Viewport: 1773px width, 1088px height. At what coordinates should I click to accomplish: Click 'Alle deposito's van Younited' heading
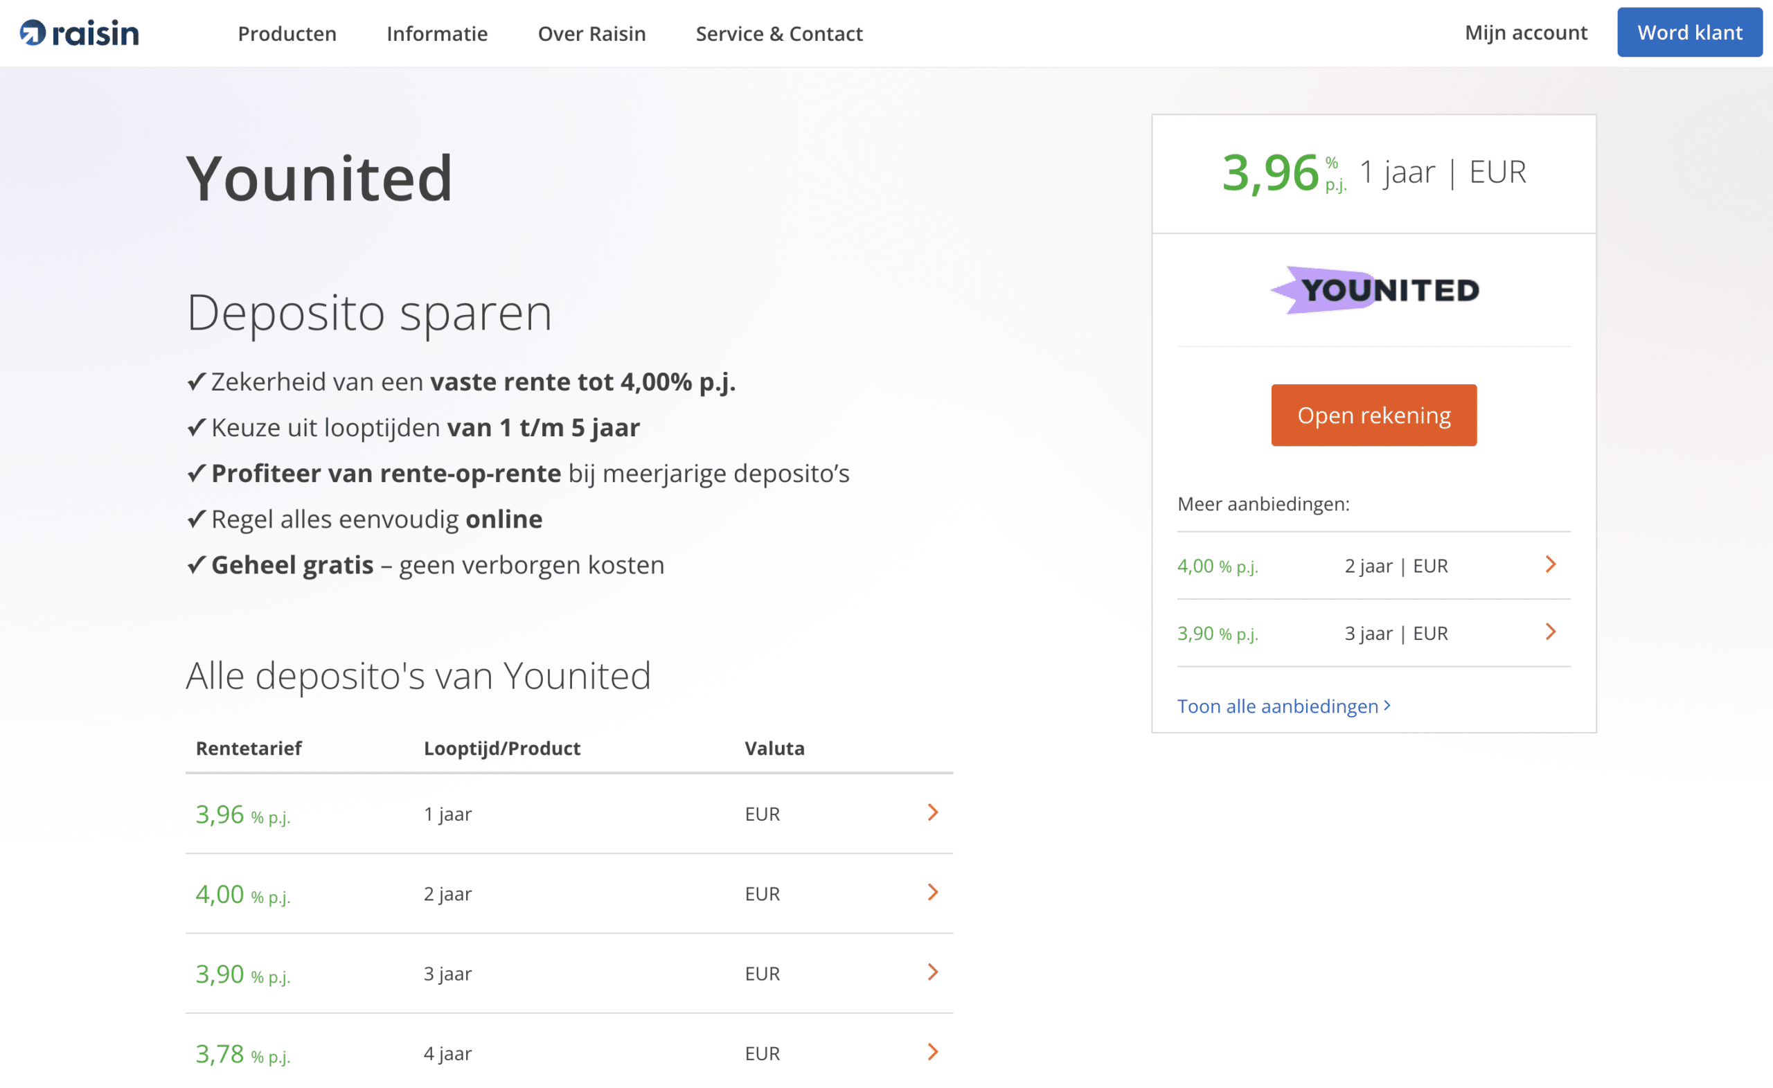pyautogui.click(x=418, y=676)
